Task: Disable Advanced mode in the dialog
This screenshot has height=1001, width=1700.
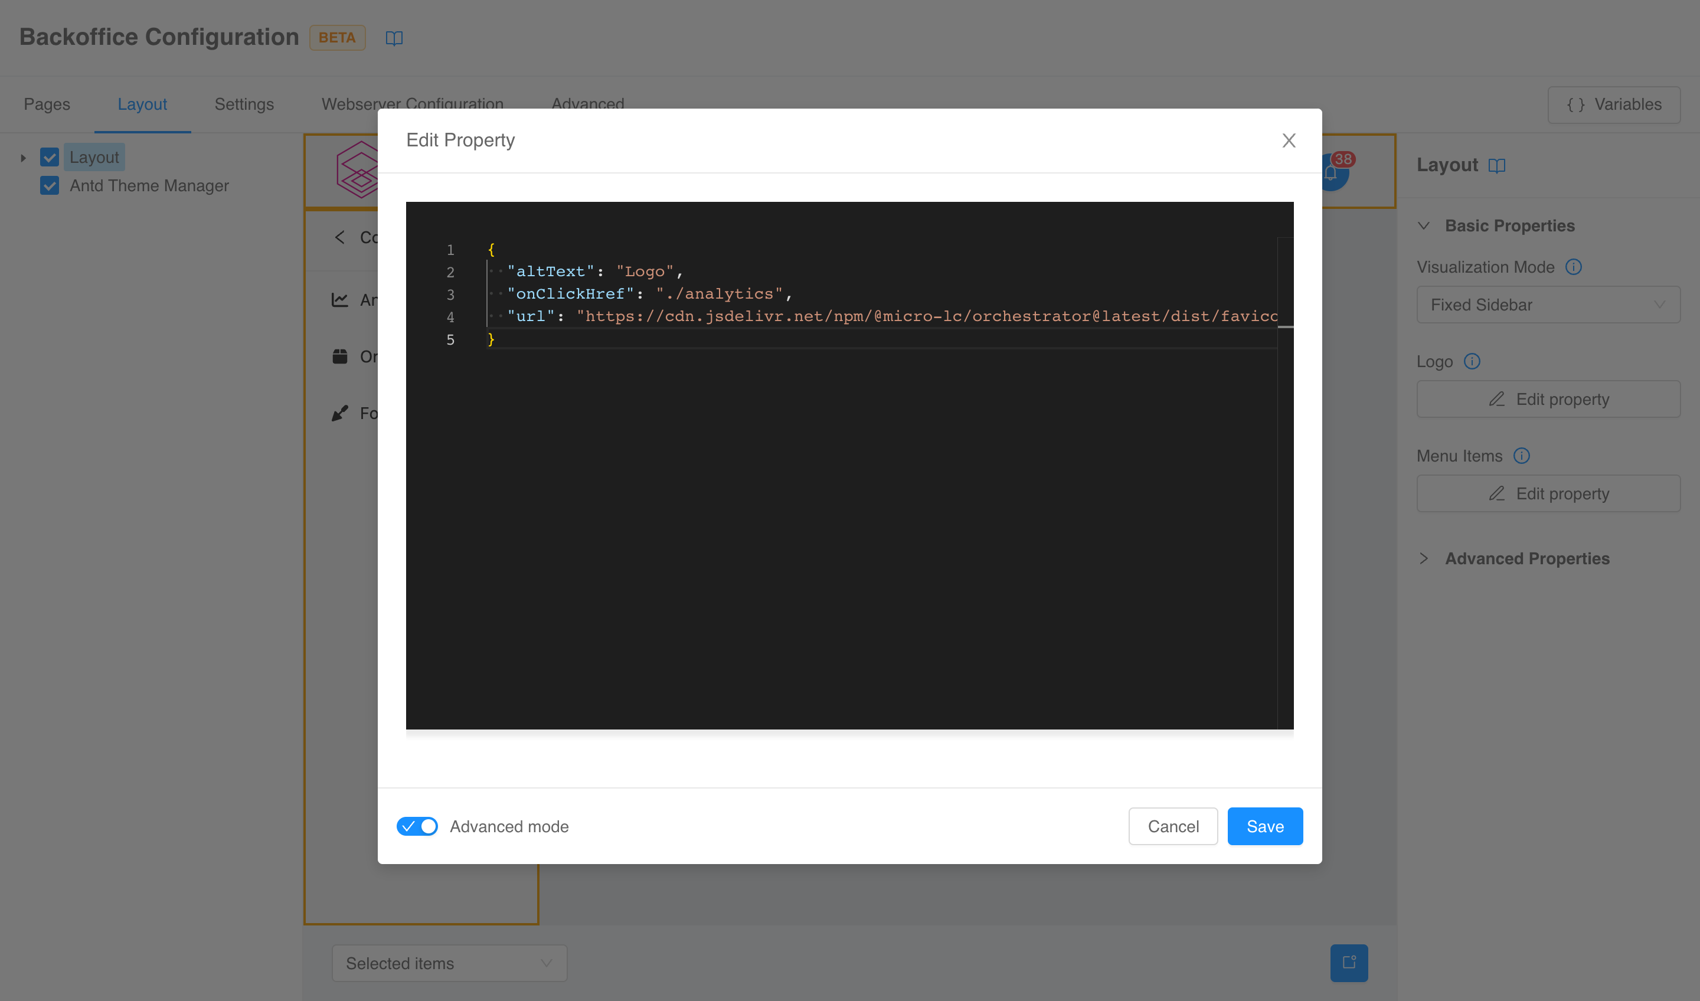Action: 417,826
